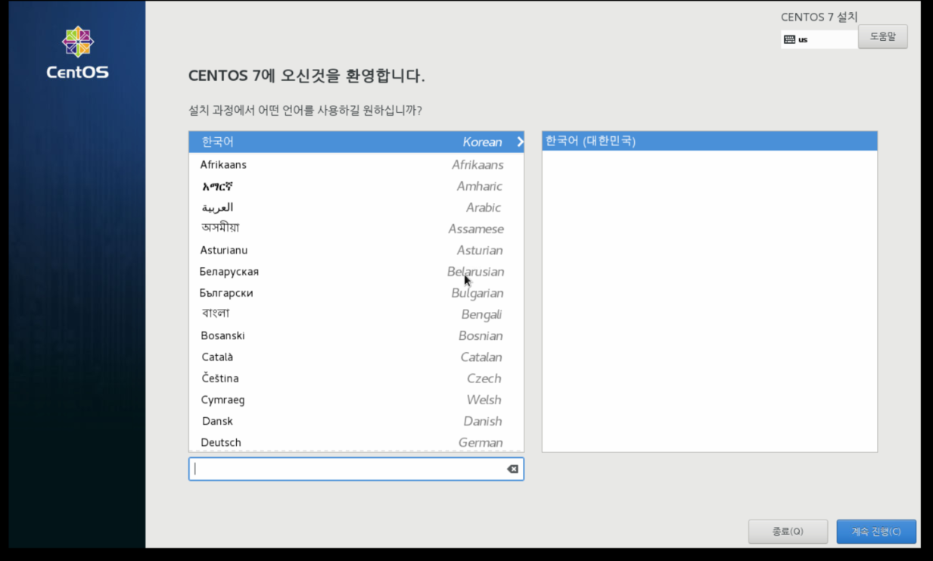Screen dimensions: 933x561
Task: Open the us keyboard layout indicator
Action: pyautogui.click(x=819, y=39)
